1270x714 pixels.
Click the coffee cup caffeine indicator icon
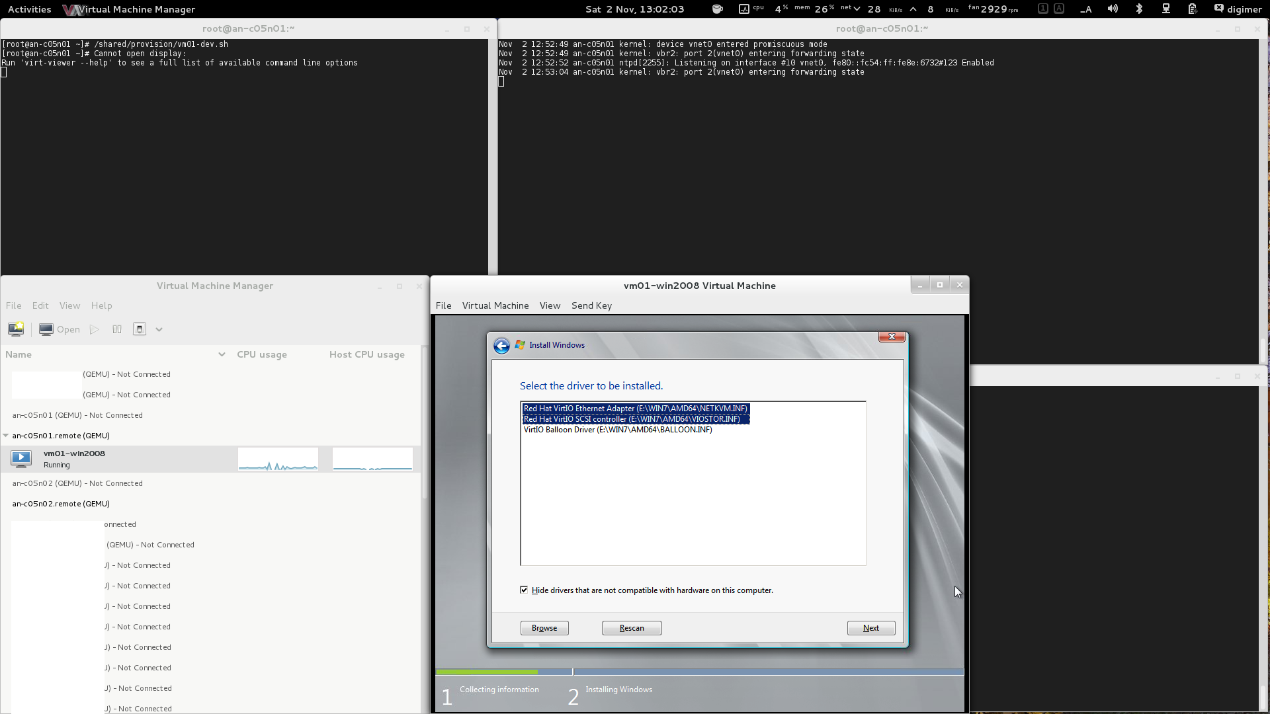[x=718, y=9]
